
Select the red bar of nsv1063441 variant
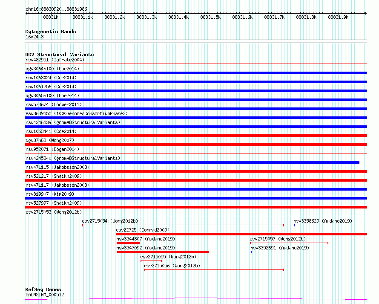point(196,136)
